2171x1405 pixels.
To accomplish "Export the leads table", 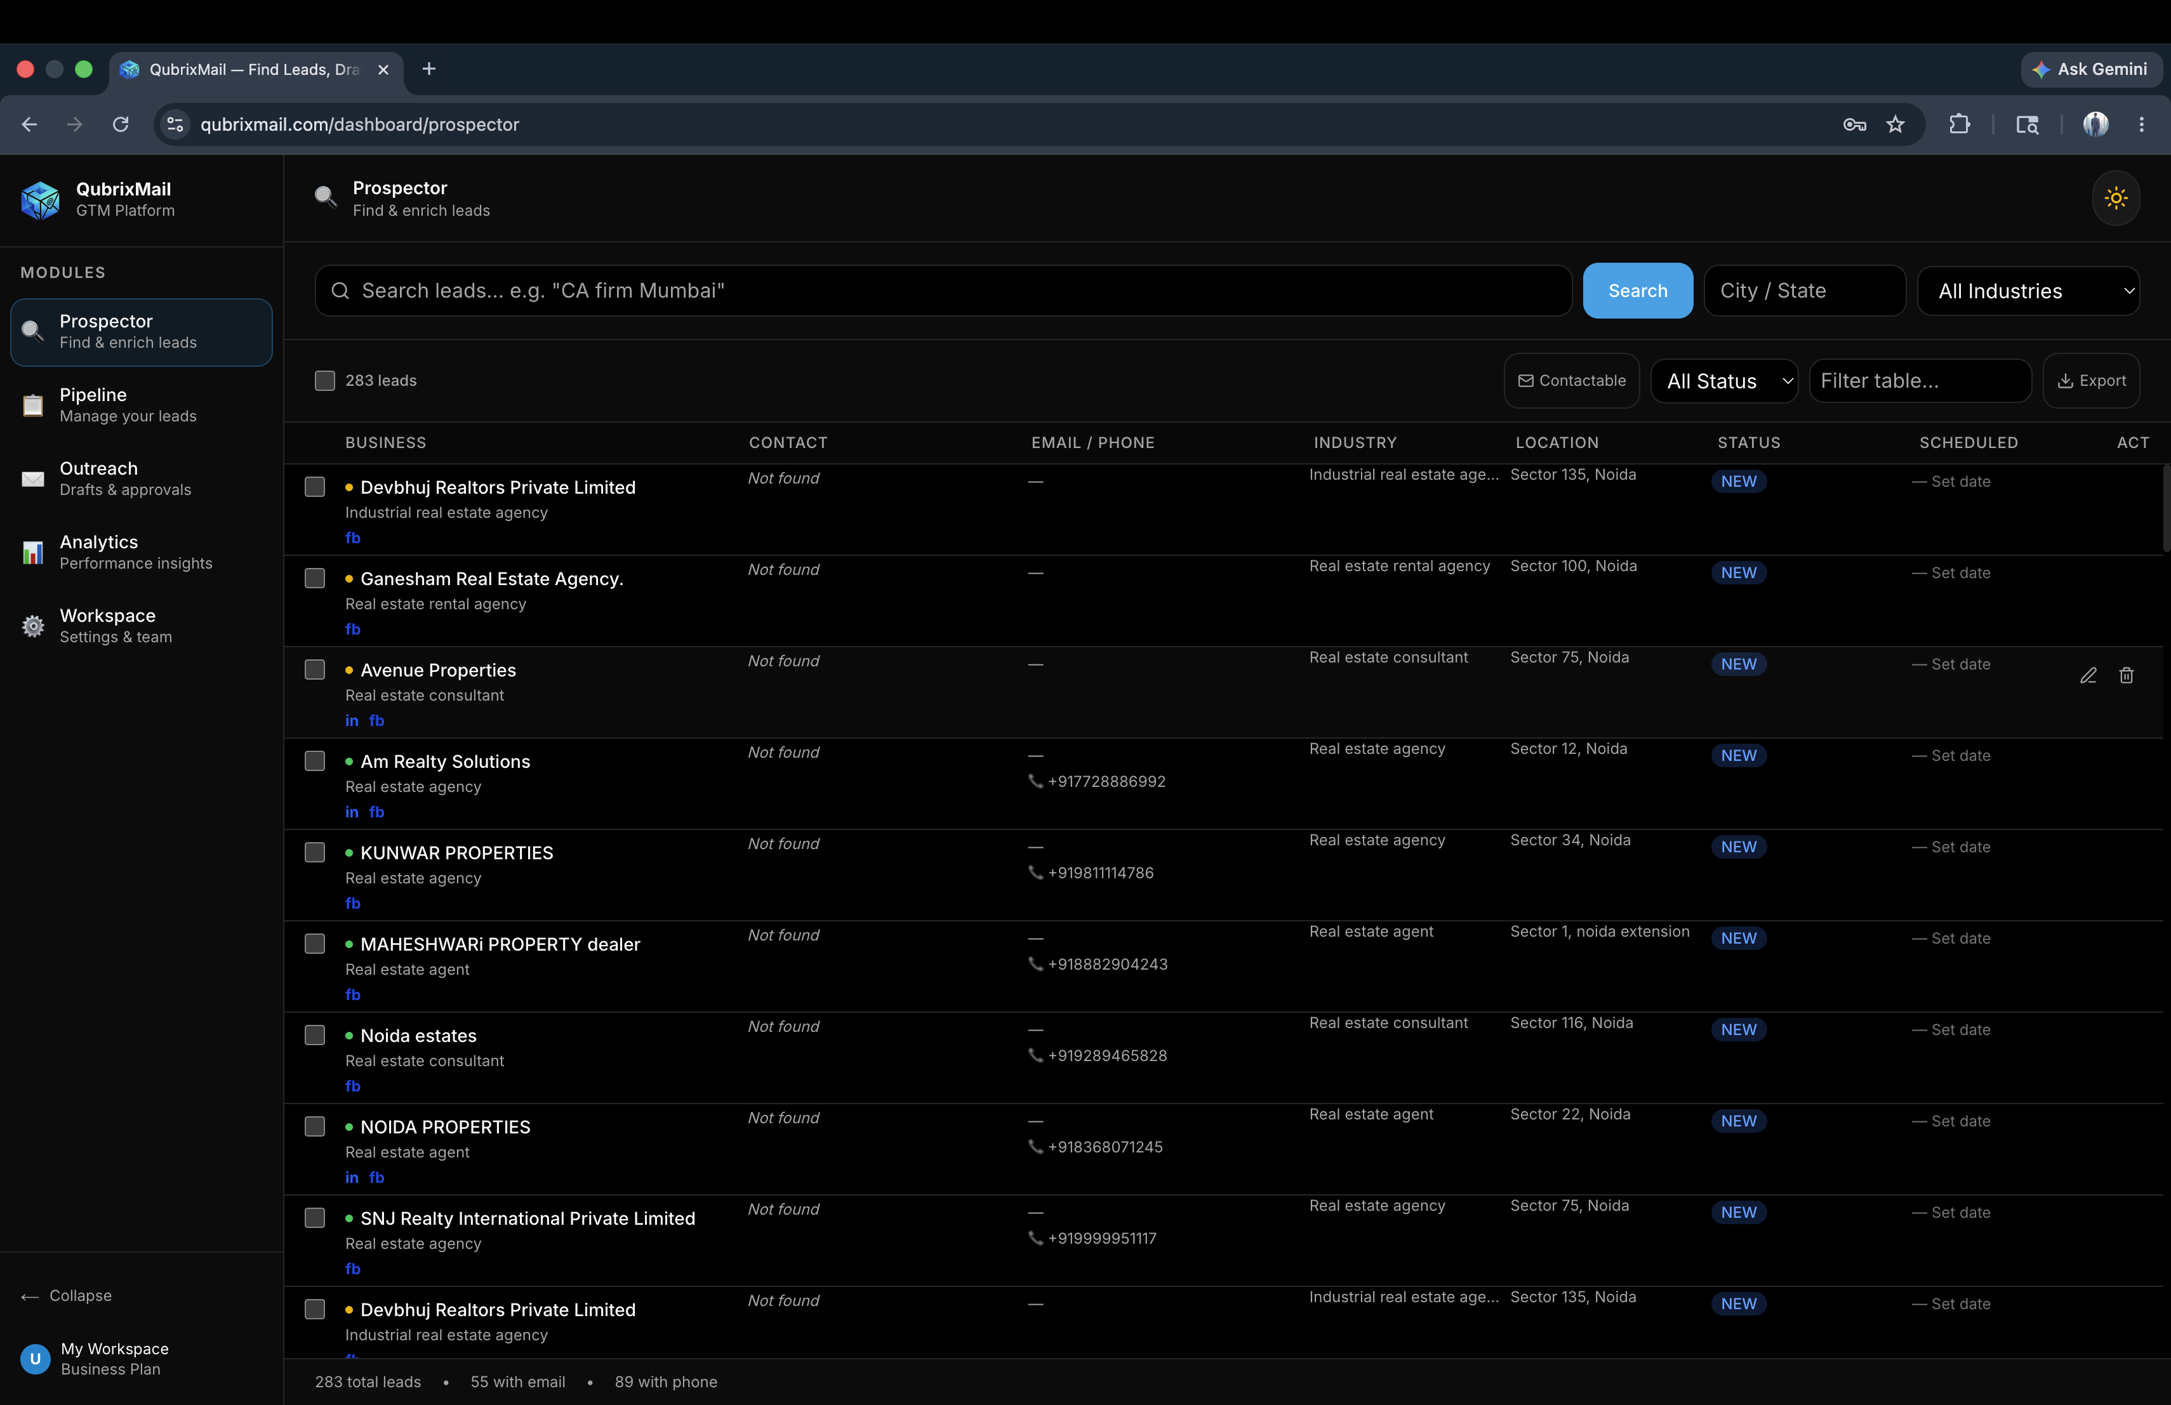I will click(2092, 381).
